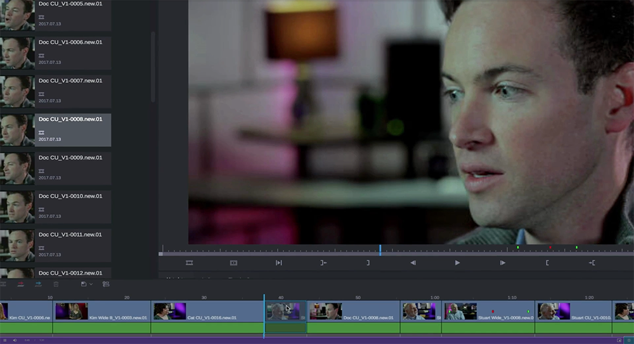Viewport: 634px width, 344px height.
Task: Click the jump to next cut icon
Action: (278, 263)
